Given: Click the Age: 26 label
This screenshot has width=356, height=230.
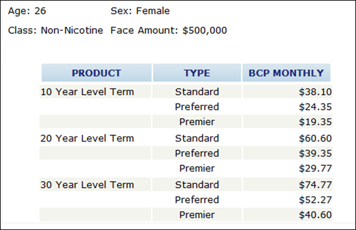Looking at the screenshot, I should (x=27, y=11).
